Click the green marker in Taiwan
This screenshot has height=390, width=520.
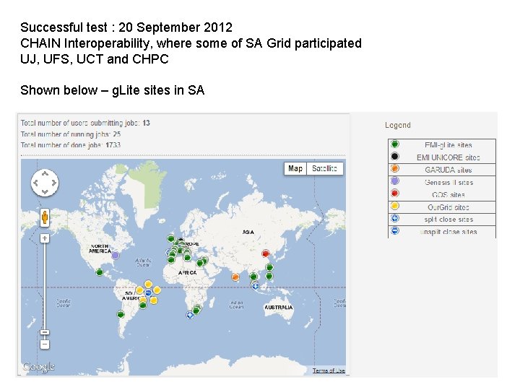tap(269, 267)
